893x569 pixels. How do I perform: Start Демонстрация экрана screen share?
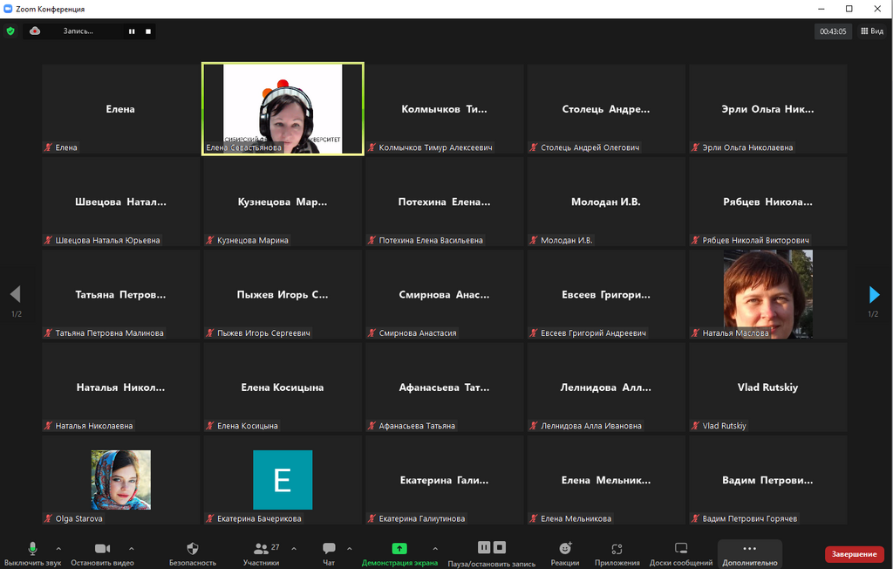point(399,553)
